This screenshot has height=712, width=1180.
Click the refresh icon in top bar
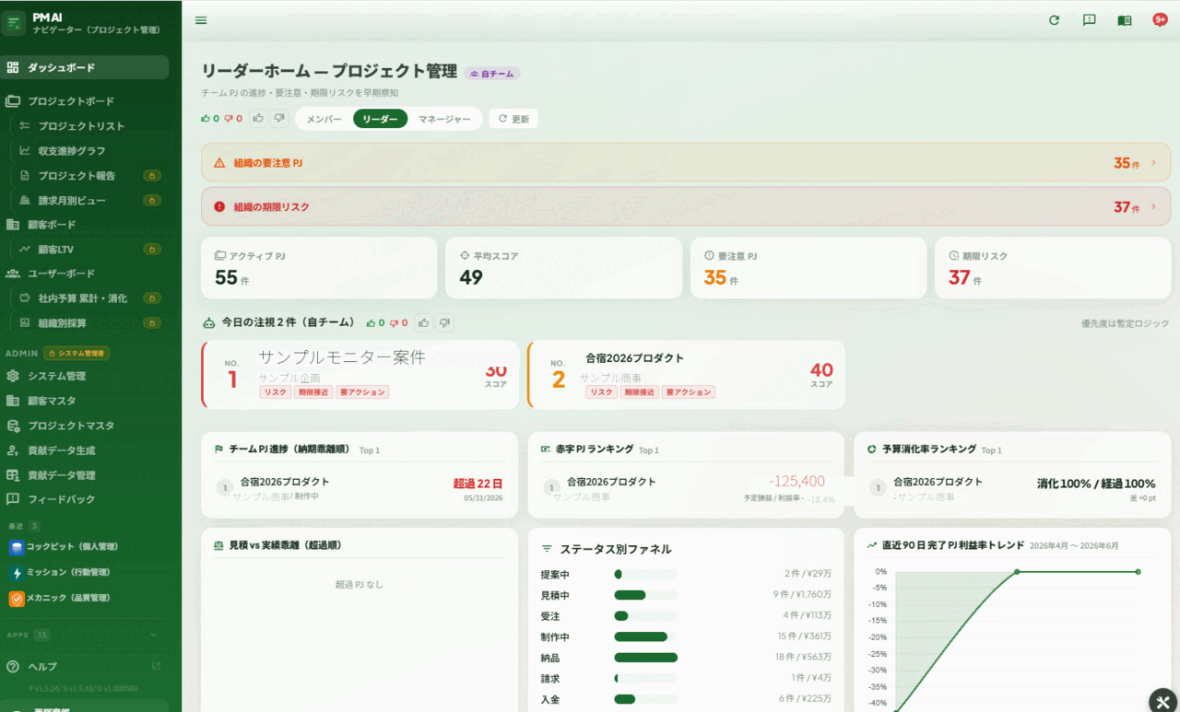pos(1054,20)
